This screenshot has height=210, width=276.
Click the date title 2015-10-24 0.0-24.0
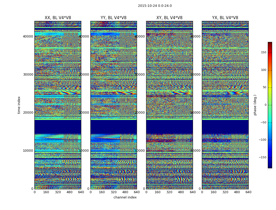click(x=155, y=6)
